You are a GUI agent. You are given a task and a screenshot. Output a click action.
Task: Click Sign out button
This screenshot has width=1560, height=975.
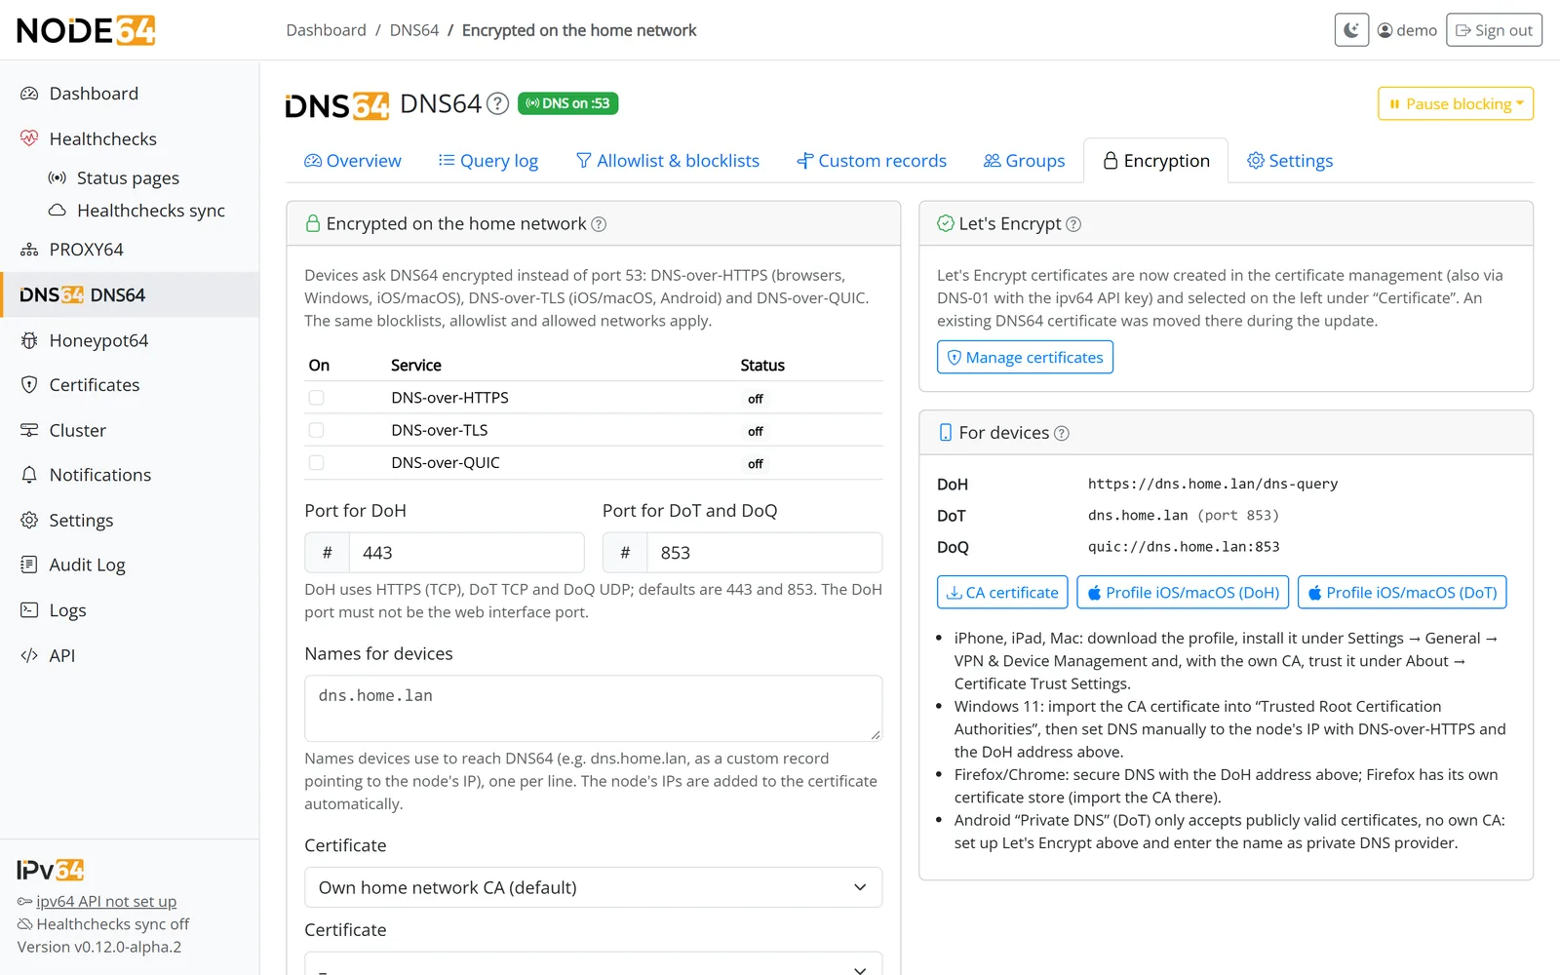click(1494, 30)
